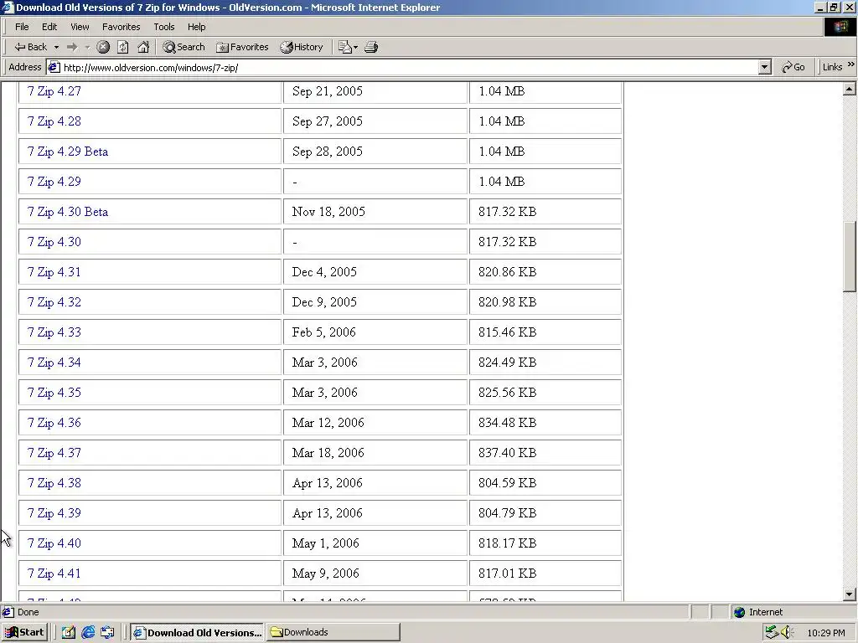Click the Edit page toolbar icon
Screen dimensions: 858x643
point(344,47)
